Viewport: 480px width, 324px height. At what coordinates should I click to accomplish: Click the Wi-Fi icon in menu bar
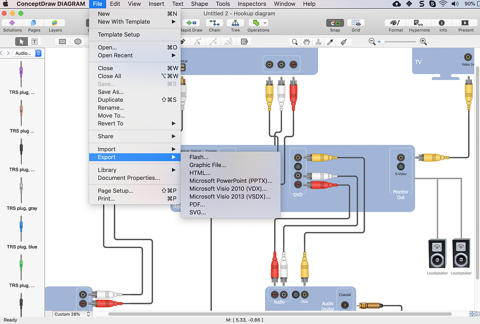tap(443, 4)
